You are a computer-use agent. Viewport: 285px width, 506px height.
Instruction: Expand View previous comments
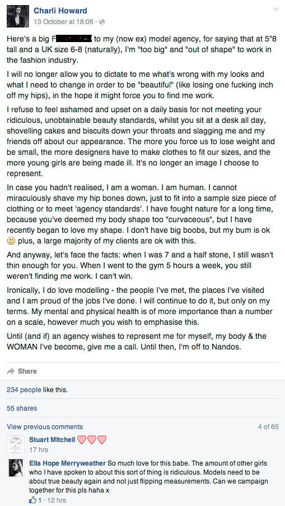[45, 426]
